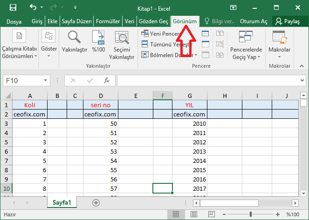
Task: Click the cell containing seri no
Action: (x=101, y=105)
